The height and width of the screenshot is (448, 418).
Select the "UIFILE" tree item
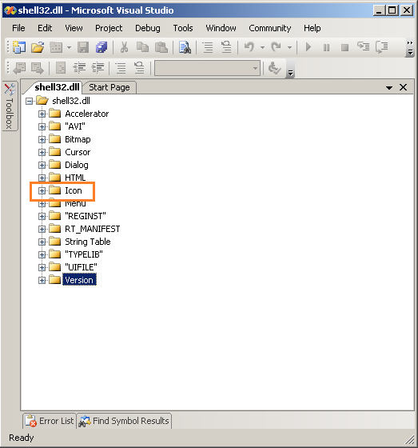coord(81,267)
